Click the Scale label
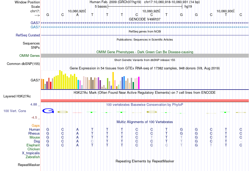The image size is (249, 171). (35, 7)
